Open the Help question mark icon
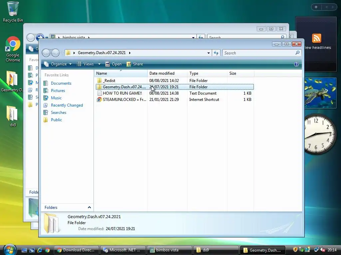The height and width of the screenshot is (255, 341). point(296,64)
